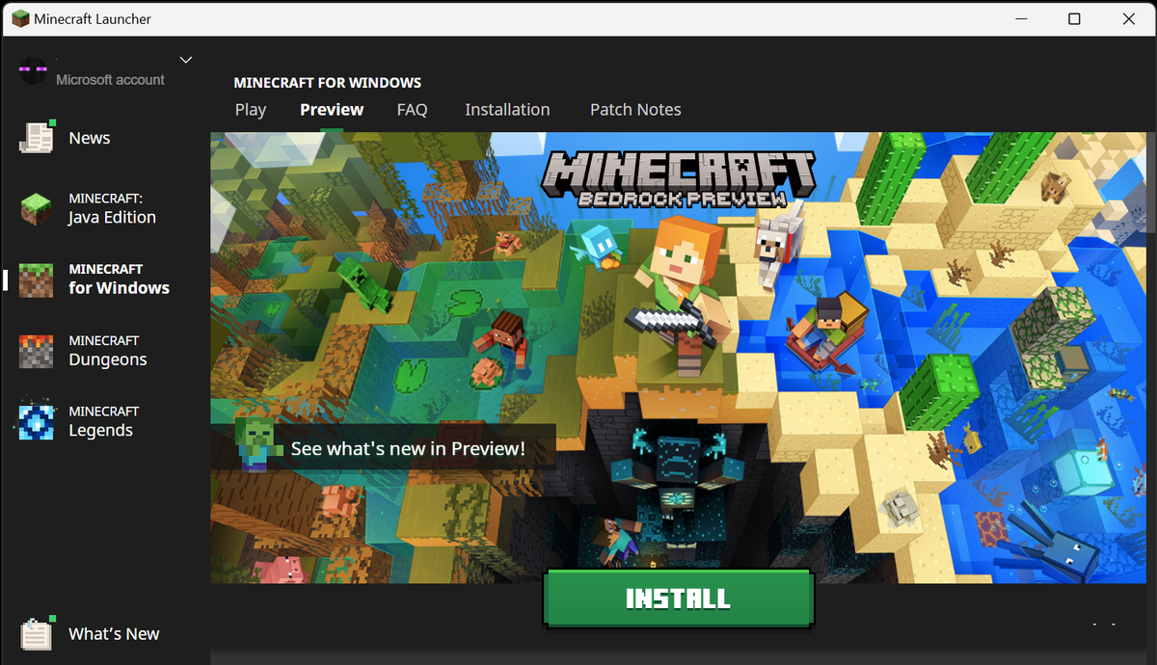
Task: Click the Dungeons sidebar label
Action: point(107,351)
